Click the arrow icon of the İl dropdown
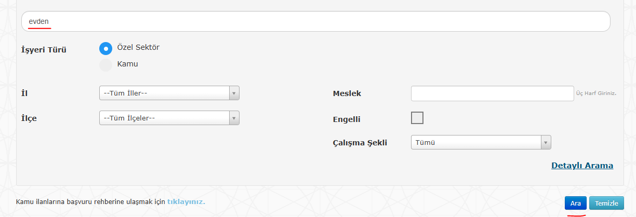 pos(234,93)
